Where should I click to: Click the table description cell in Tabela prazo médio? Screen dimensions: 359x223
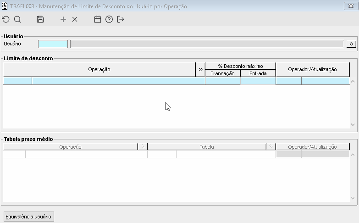coord(226,154)
